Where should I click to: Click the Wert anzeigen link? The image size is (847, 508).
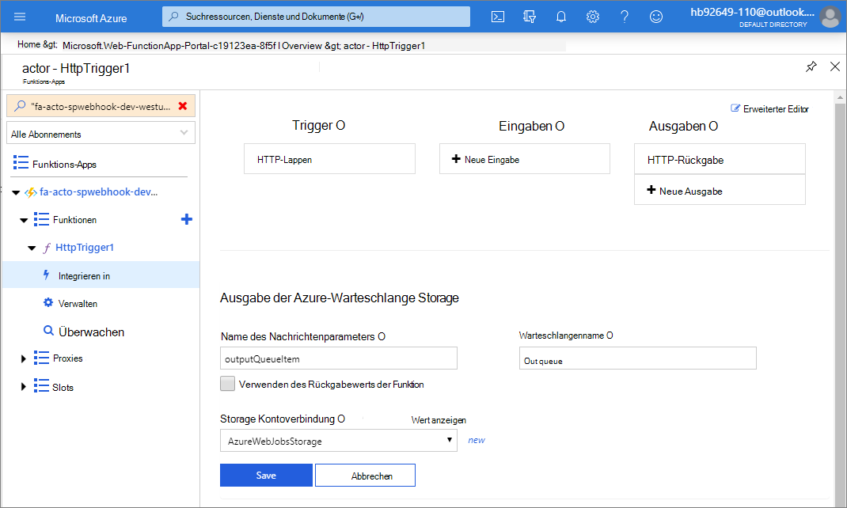click(x=439, y=420)
